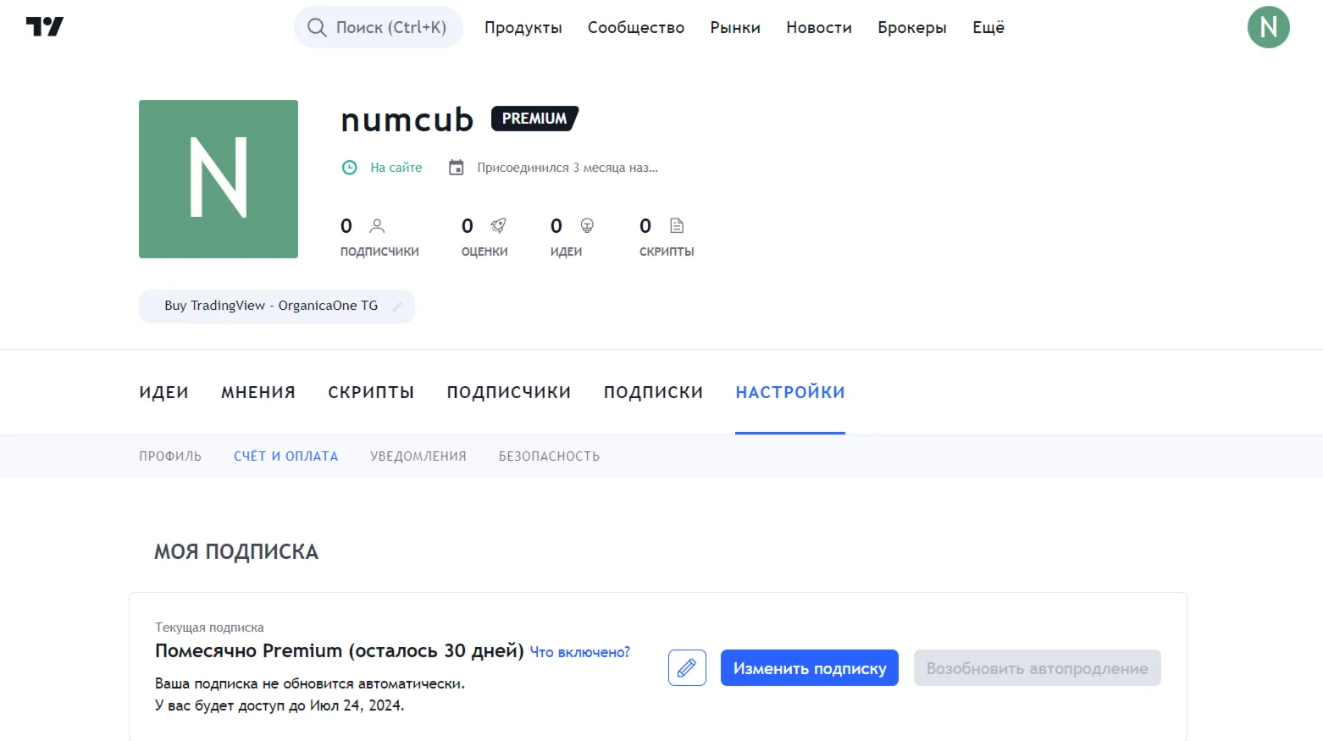
Task: Switch to the СКРИПТЫ tab
Action: click(371, 392)
